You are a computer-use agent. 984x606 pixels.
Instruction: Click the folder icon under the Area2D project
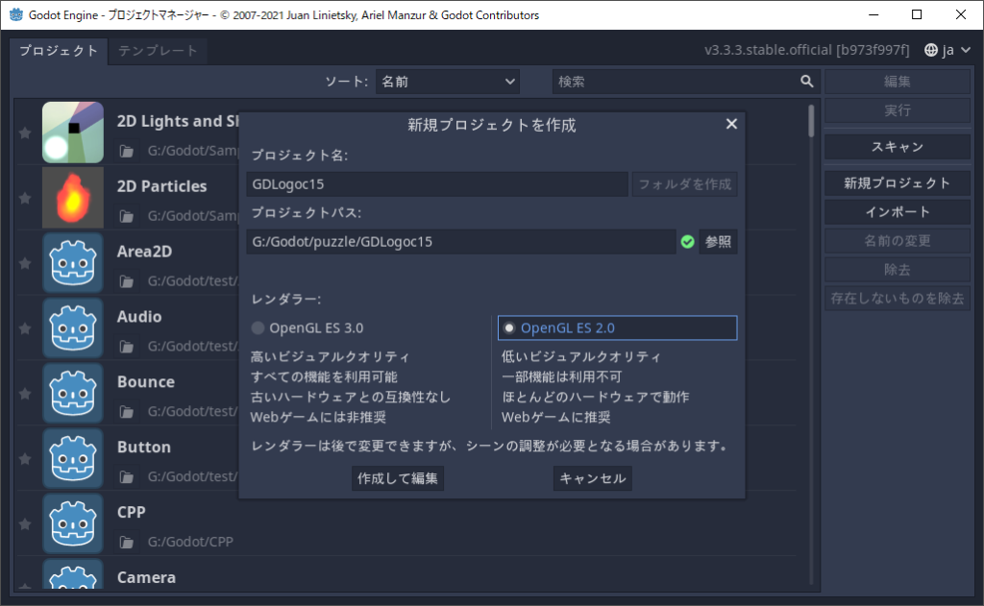(x=126, y=280)
